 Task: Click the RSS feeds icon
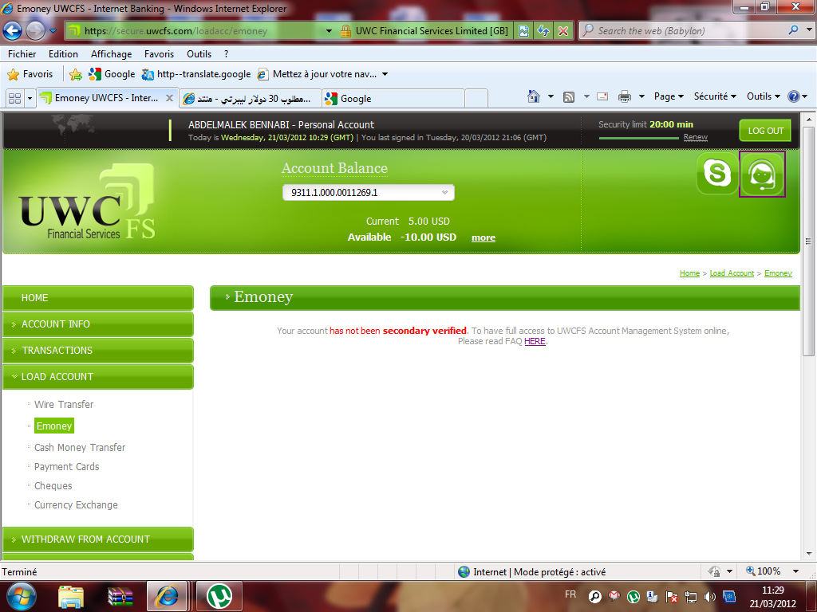pyautogui.click(x=569, y=96)
